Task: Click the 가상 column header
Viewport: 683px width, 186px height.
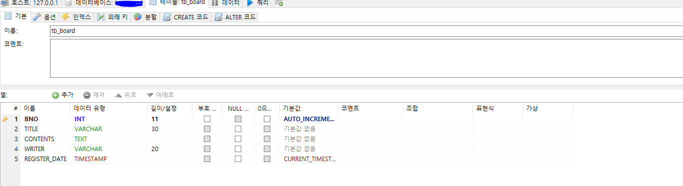Action: [548, 108]
